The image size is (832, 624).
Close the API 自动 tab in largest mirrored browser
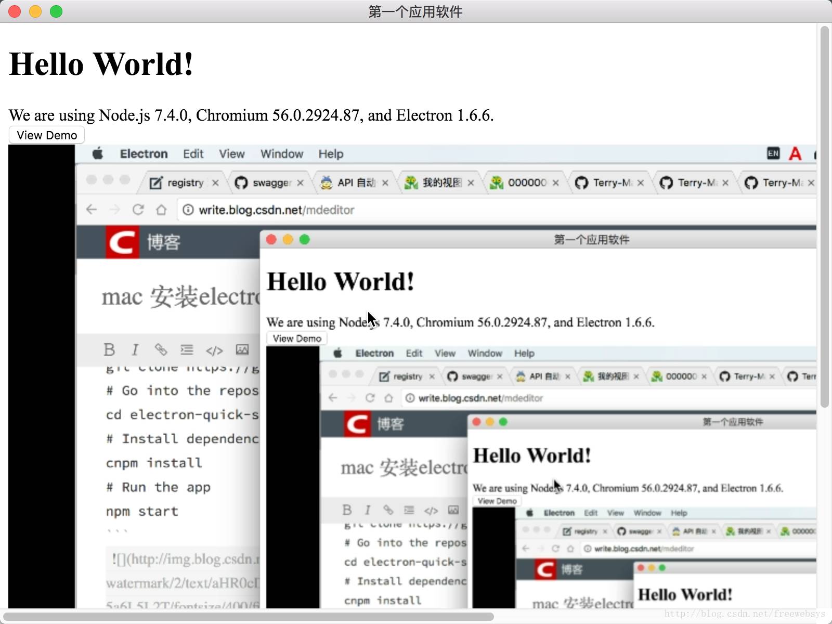click(x=385, y=183)
